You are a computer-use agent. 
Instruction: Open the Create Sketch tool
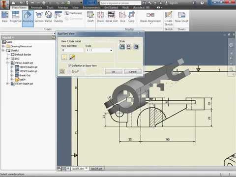coord(169,18)
